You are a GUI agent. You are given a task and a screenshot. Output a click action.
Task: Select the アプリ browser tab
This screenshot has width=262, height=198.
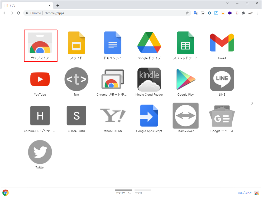[x=28, y=6]
